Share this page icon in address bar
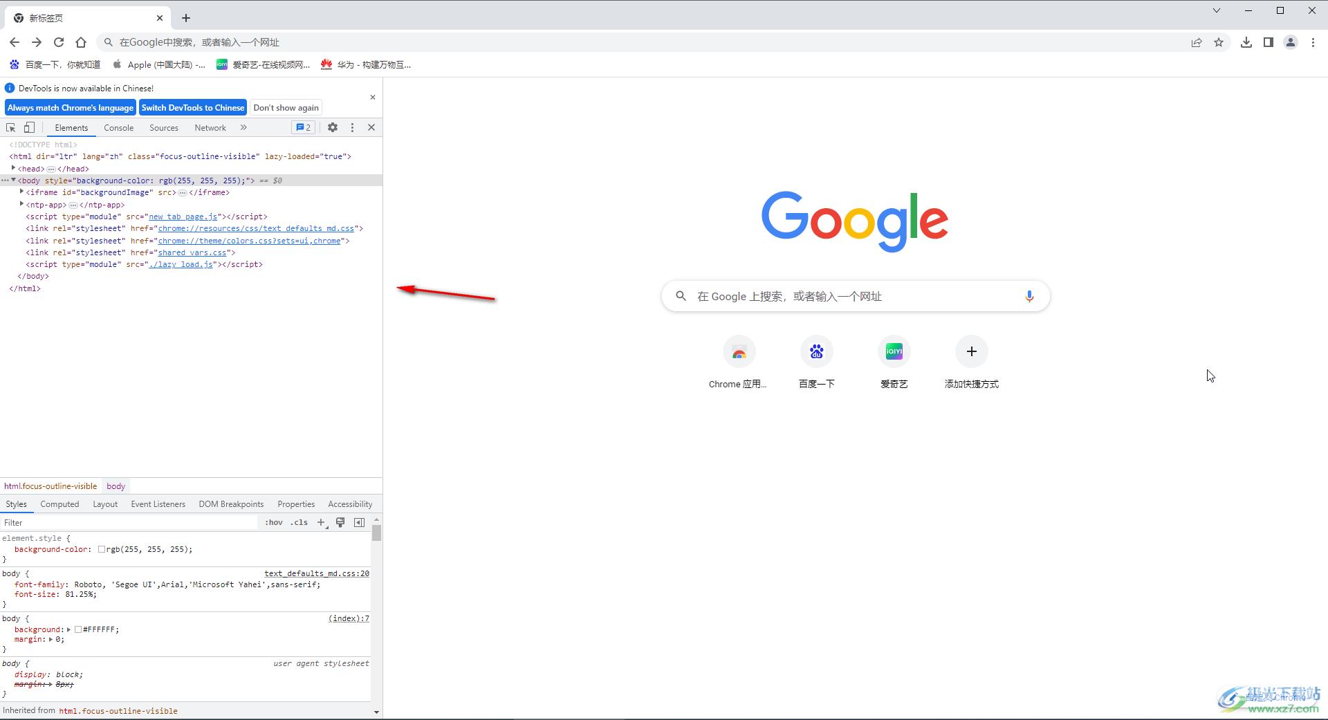Viewport: 1328px width, 720px height. pyautogui.click(x=1197, y=42)
